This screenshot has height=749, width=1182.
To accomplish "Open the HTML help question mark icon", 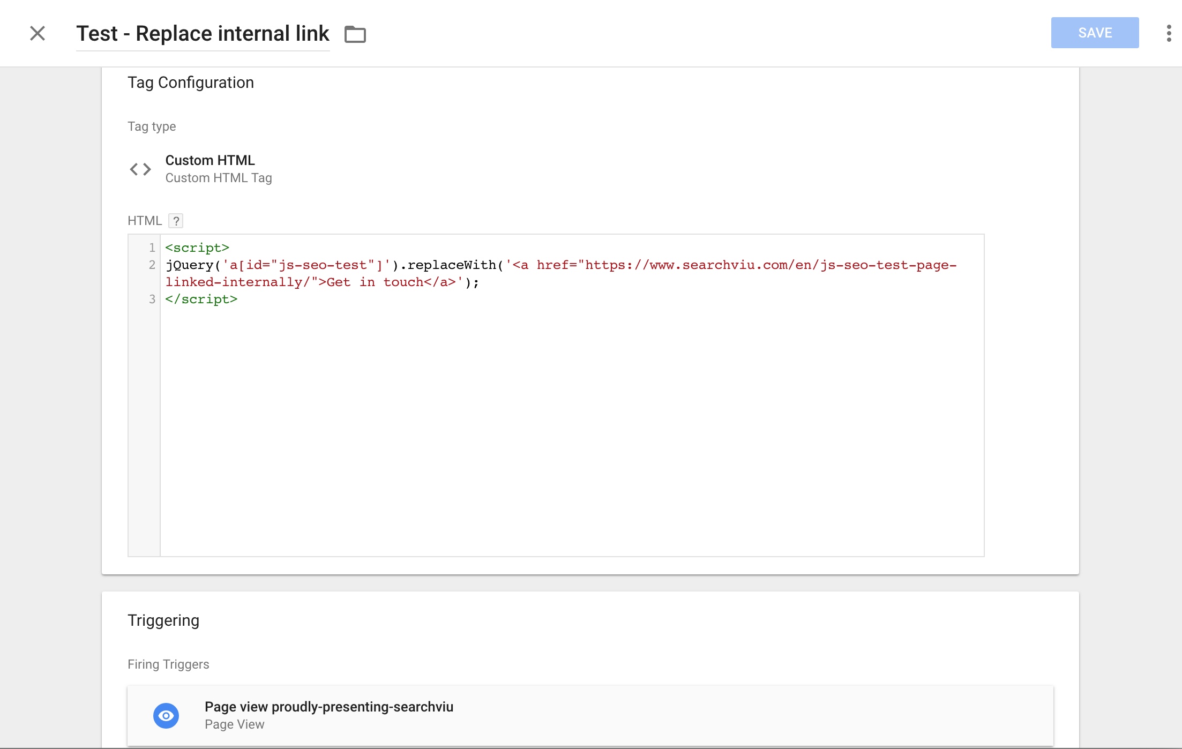I will tap(176, 220).
